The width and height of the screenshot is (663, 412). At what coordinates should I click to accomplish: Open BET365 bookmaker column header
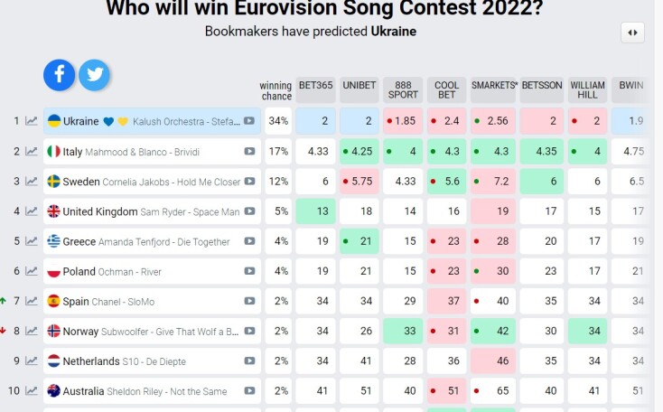pyautogui.click(x=315, y=86)
